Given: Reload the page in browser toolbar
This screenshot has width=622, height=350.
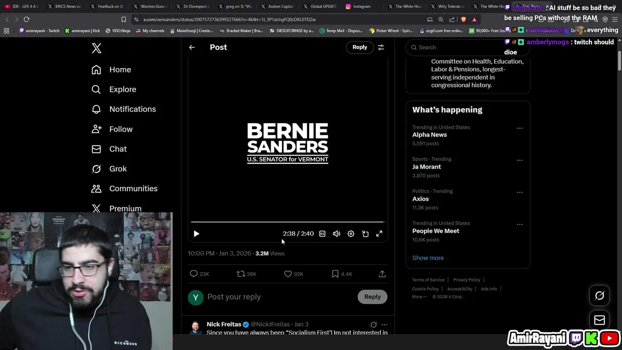Looking at the screenshot, I should pyautogui.click(x=26, y=19).
